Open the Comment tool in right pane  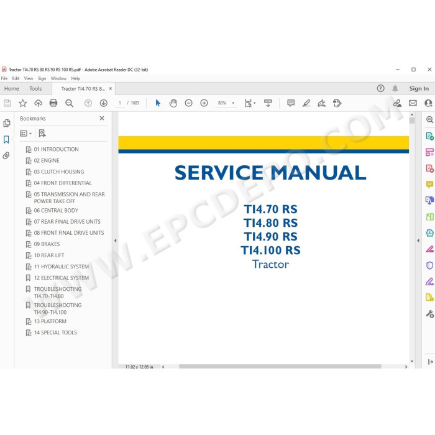click(x=430, y=184)
